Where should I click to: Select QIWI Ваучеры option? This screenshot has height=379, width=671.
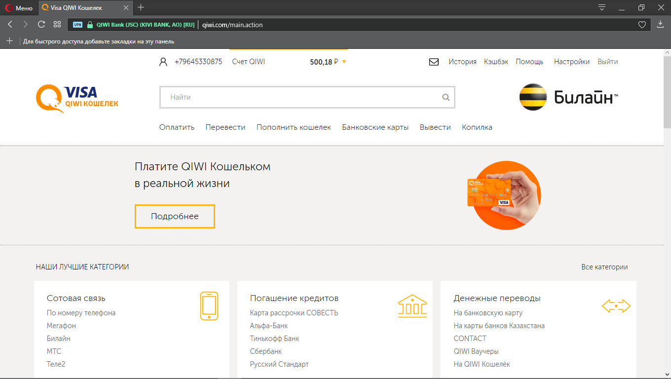click(476, 351)
